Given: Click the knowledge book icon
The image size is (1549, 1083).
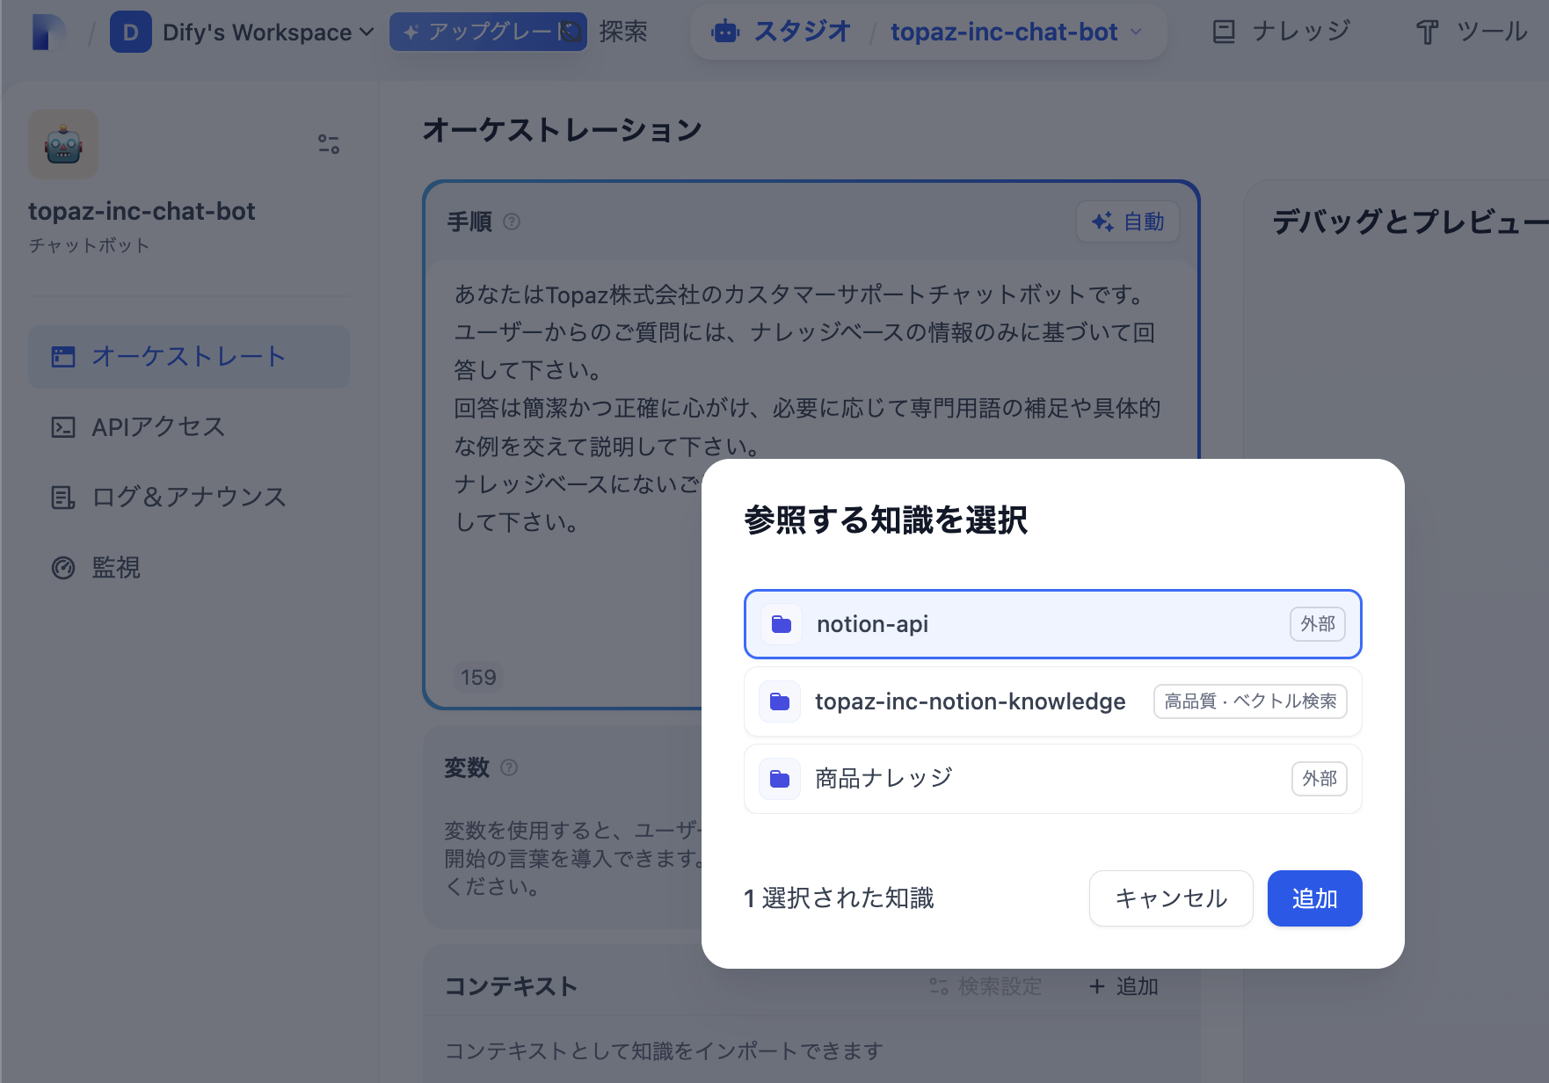Looking at the screenshot, I should (1224, 33).
